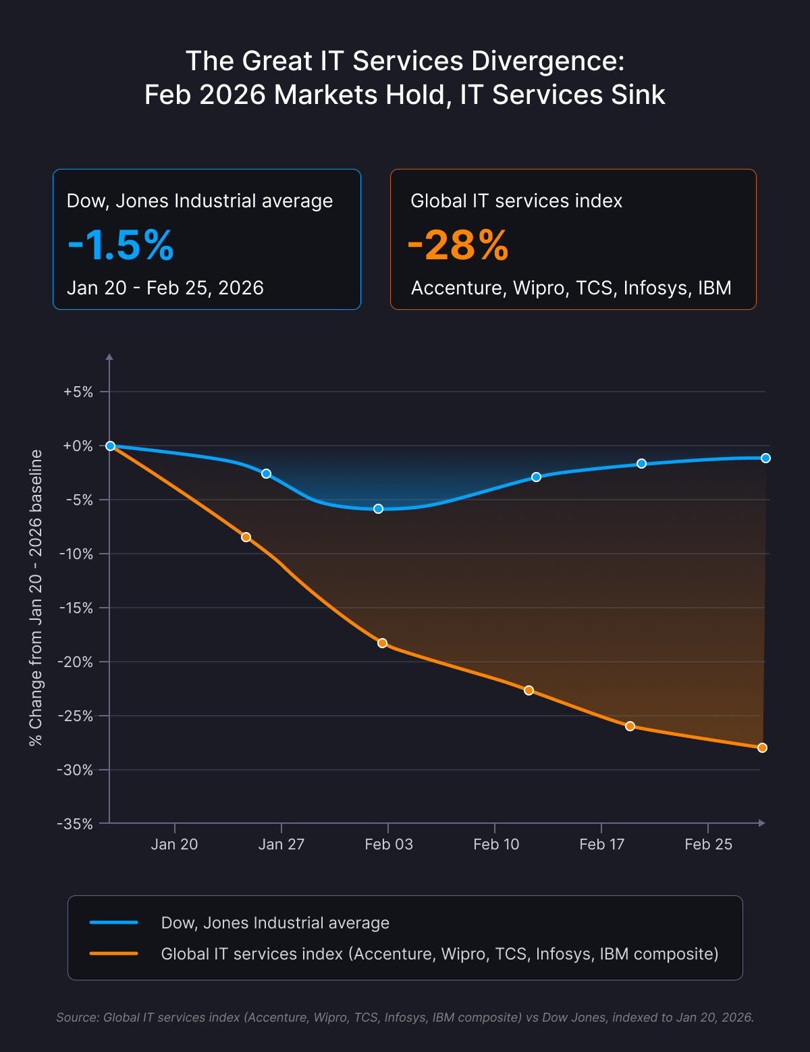This screenshot has height=1052, width=810.
Task: Click the orange legend line swatch
Action: click(113, 953)
